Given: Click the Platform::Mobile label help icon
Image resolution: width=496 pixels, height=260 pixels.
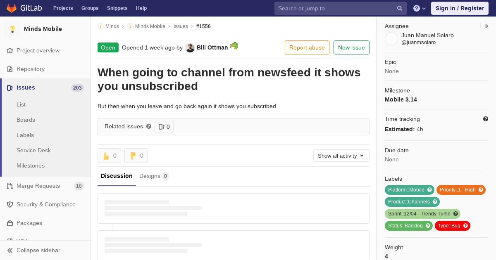Looking at the screenshot, I should [x=429, y=190].
